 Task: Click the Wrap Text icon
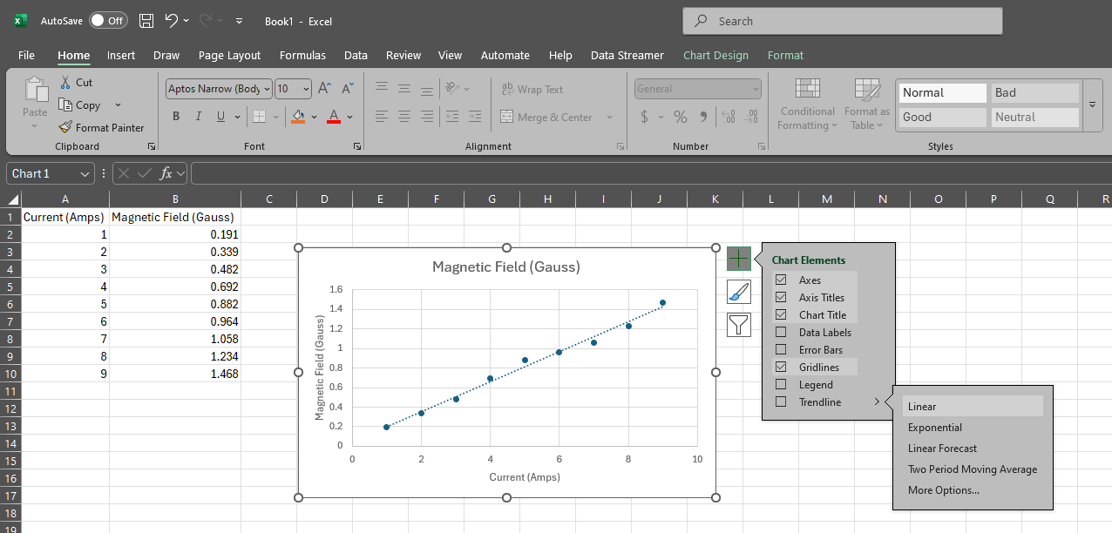point(508,88)
